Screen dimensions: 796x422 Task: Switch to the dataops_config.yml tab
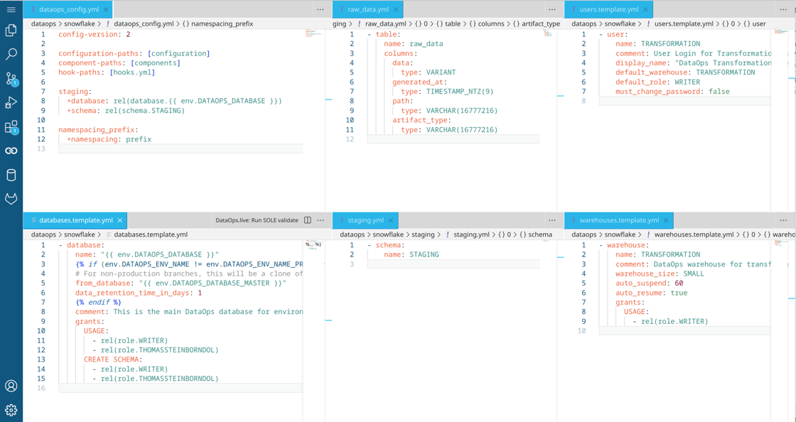pyautogui.click(x=68, y=10)
